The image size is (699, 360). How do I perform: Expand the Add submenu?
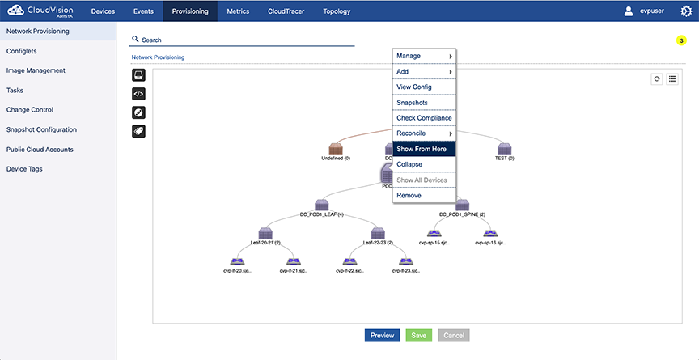[x=424, y=71]
